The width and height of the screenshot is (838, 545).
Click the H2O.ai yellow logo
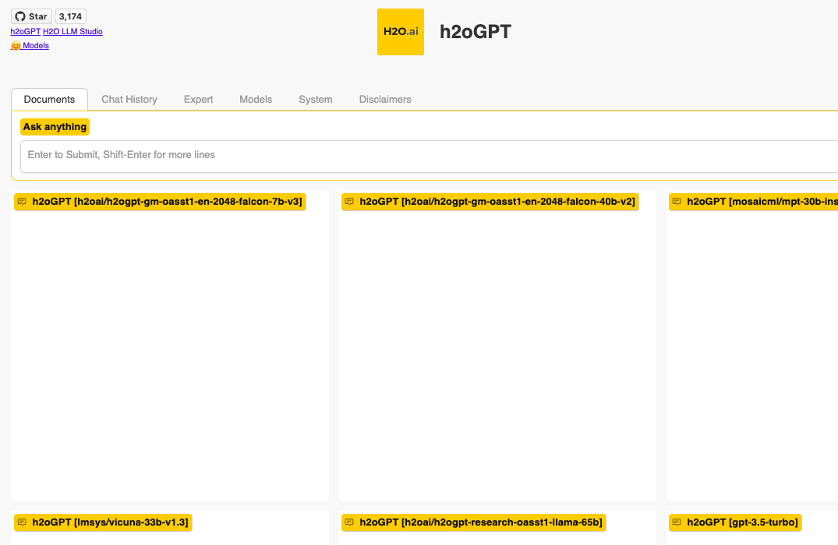tap(401, 31)
